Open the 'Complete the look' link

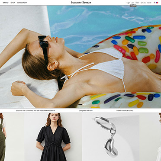pyautogui.click(x=86, y=111)
